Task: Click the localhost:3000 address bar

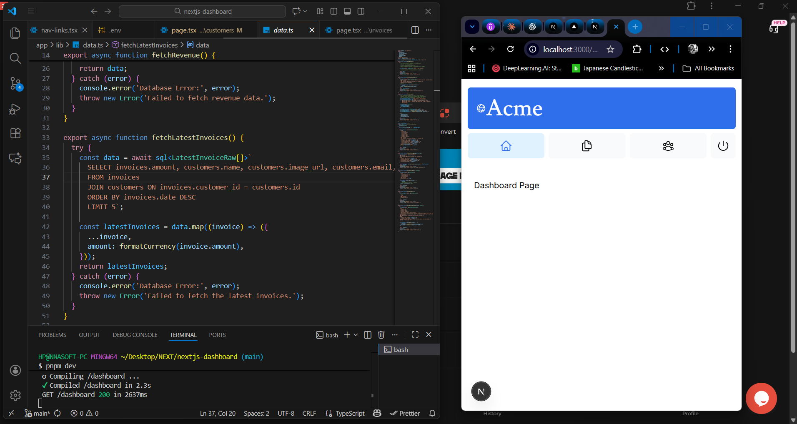Action: coord(573,50)
